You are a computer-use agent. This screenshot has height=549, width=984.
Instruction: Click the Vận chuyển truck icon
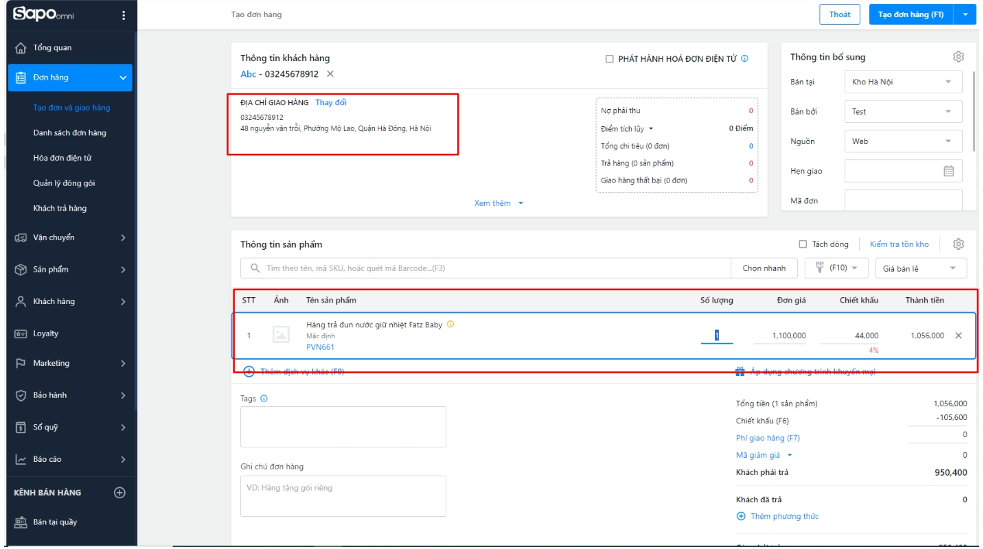[21, 237]
